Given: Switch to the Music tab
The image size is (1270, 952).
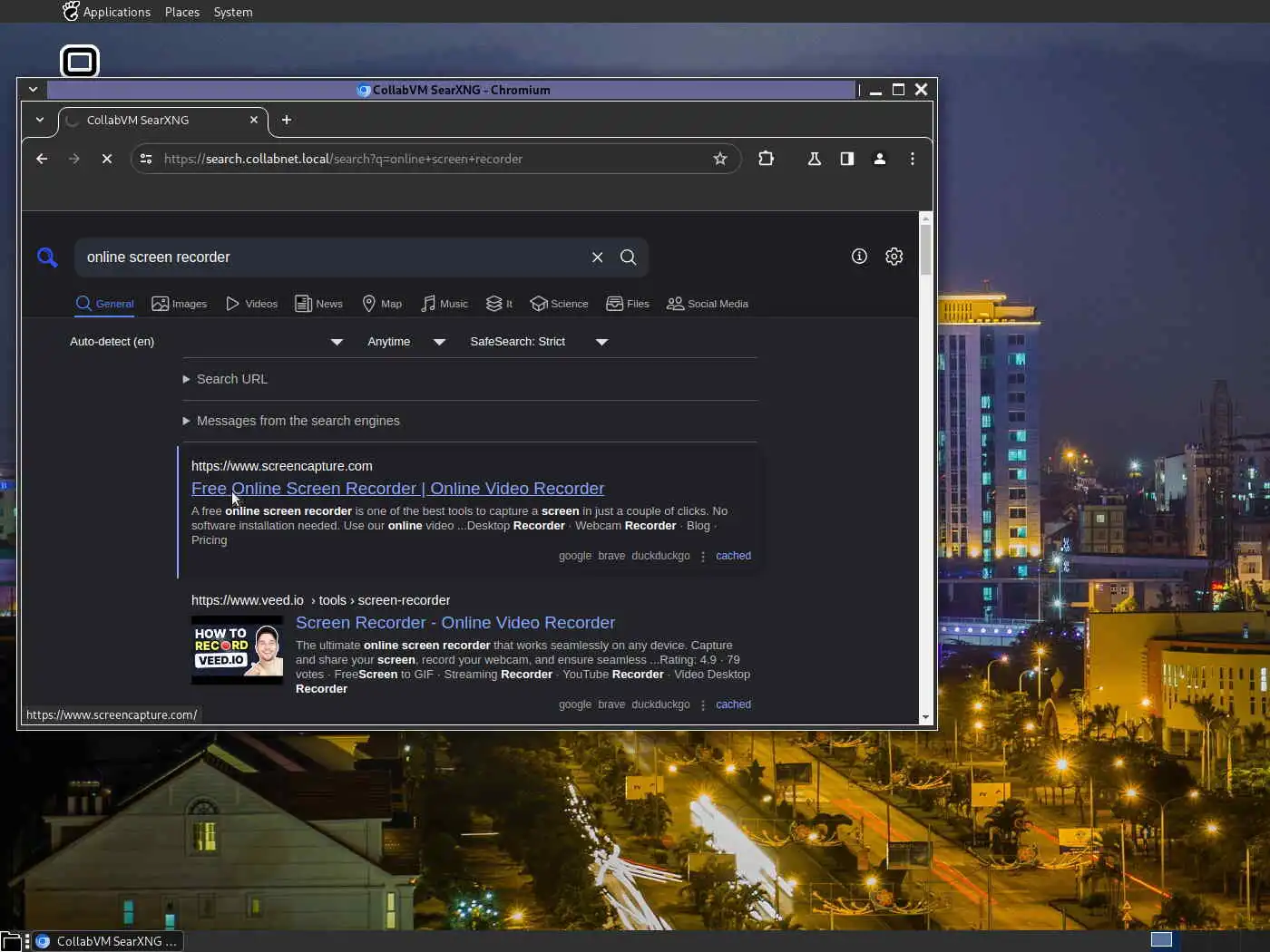Looking at the screenshot, I should [x=444, y=304].
